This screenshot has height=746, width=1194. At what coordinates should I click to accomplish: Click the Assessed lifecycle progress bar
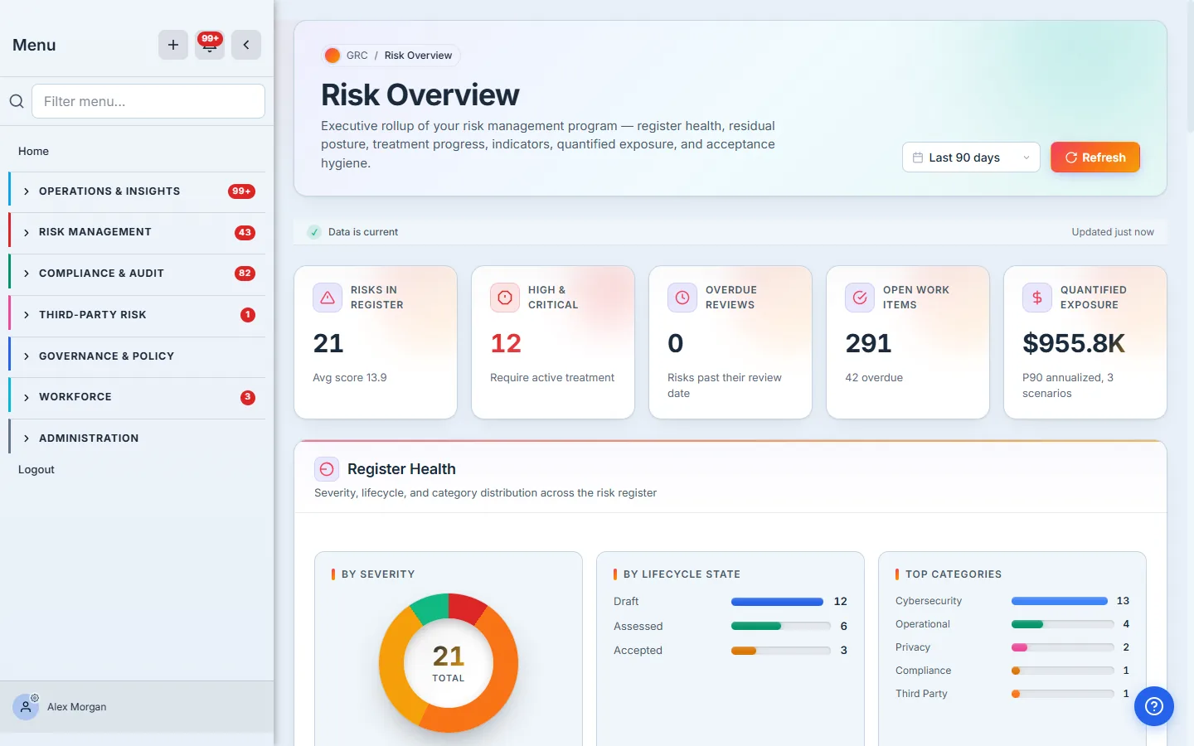(781, 627)
